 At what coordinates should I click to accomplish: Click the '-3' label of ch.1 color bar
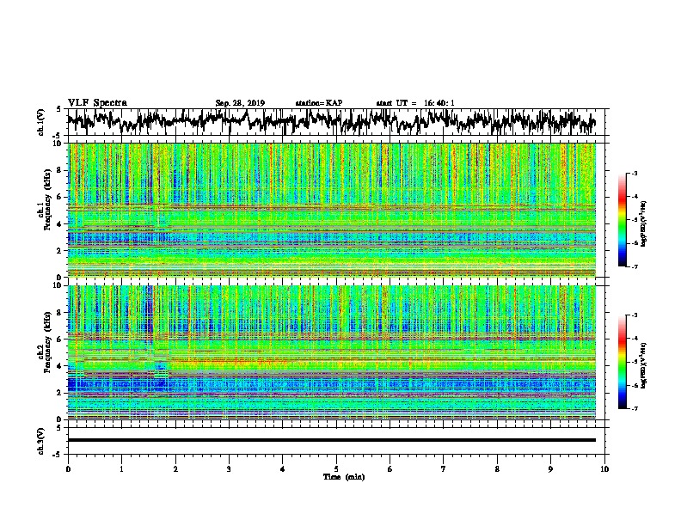tap(634, 173)
